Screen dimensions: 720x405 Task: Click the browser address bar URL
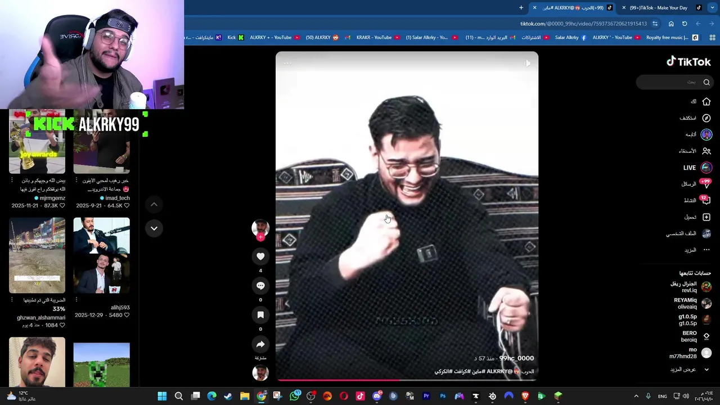(583, 24)
